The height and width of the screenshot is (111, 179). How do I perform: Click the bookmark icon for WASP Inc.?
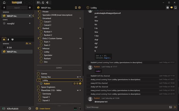tap(76, 8)
